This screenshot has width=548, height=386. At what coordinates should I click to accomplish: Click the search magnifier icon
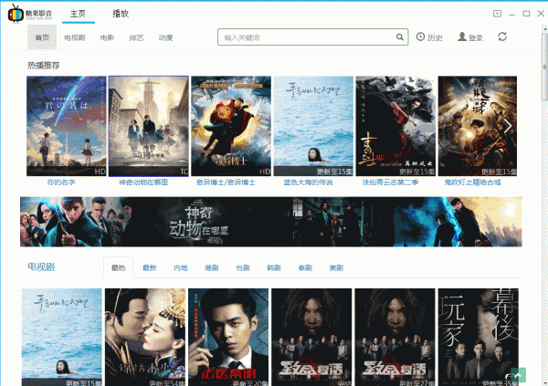coord(400,37)
